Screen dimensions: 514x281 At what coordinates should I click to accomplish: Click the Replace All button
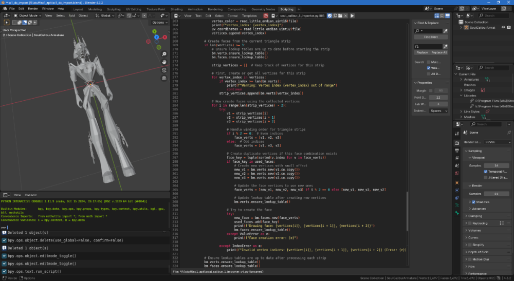pos(439,52)
